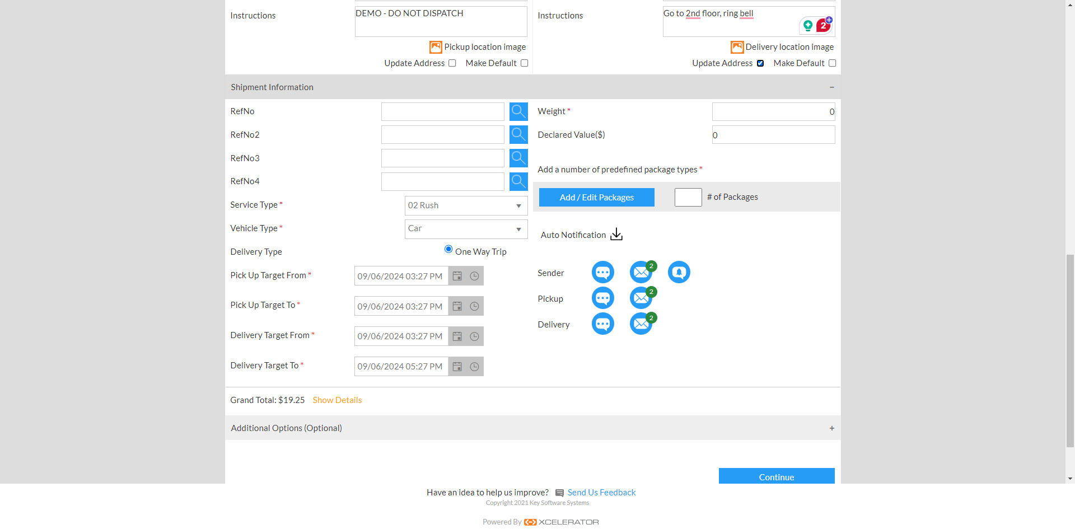Select One Way Trip radio button

448,249
